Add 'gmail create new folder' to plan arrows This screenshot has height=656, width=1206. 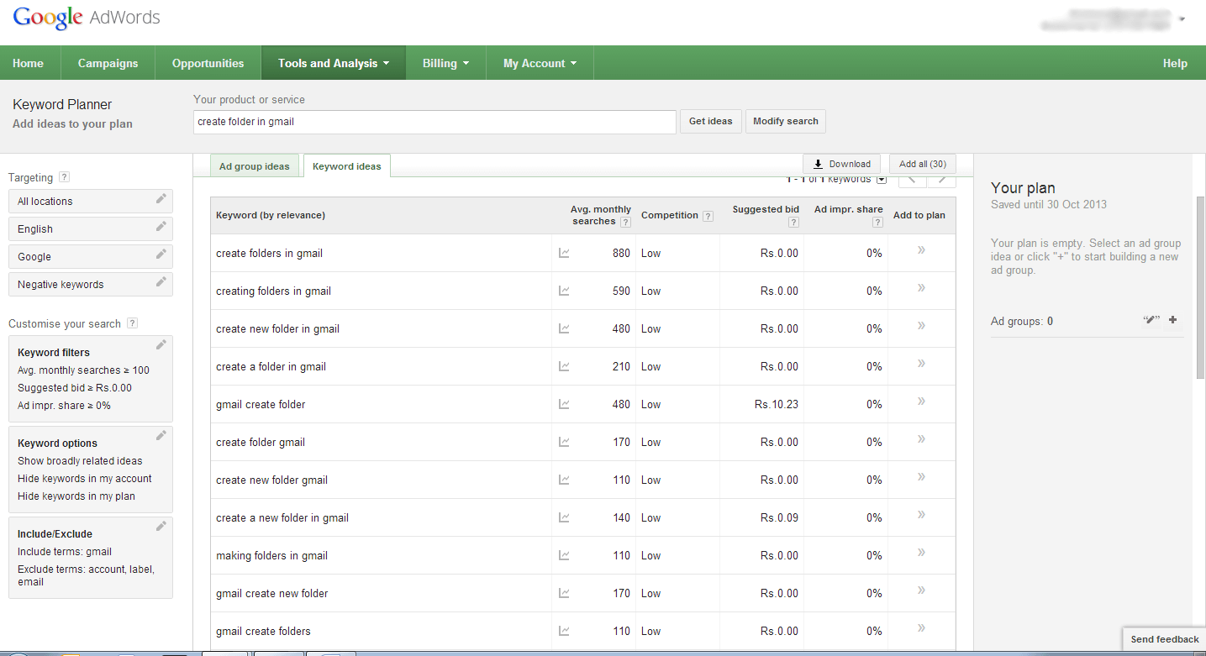click(921, 590)
